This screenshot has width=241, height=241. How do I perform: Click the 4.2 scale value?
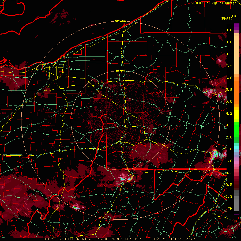click(x=229, y=114)
